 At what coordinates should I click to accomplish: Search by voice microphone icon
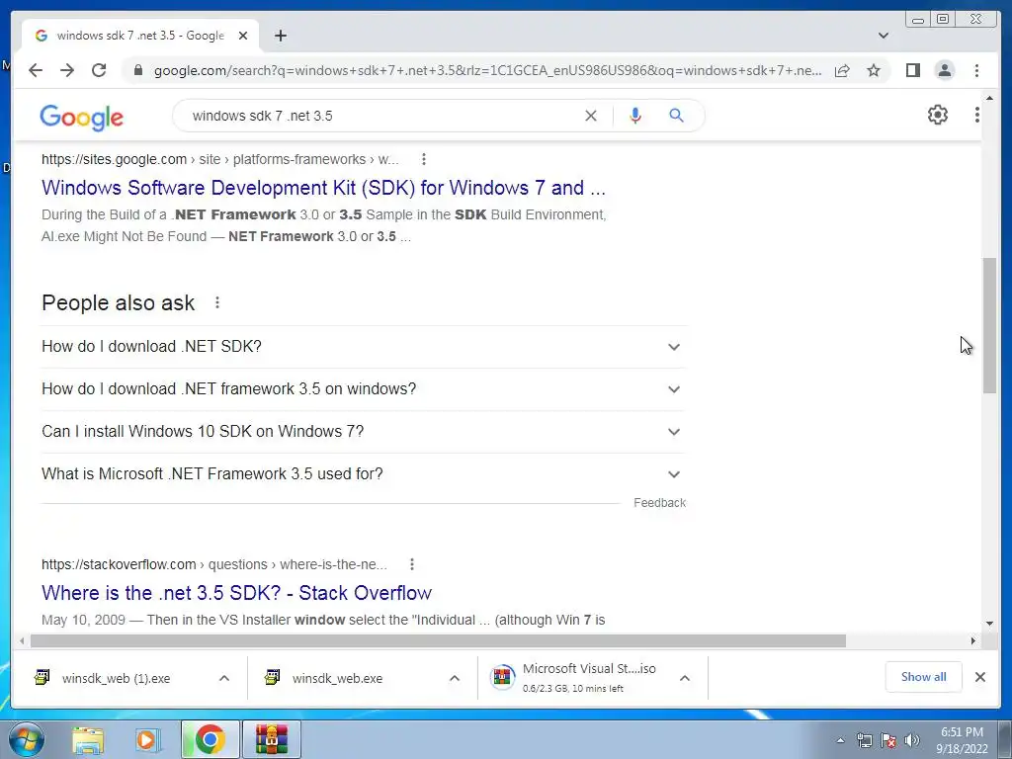635,116
